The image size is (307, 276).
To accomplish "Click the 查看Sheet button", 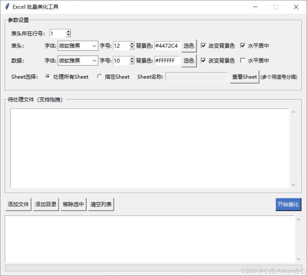I will click(x=245, y=77).
